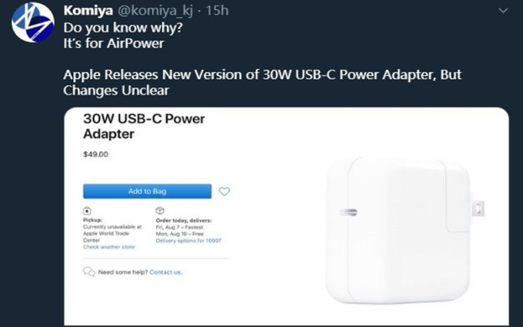Click the Pickup store bag icon
Image resolution: width=523 pixels, height=327 pixels.
point(87,211)
